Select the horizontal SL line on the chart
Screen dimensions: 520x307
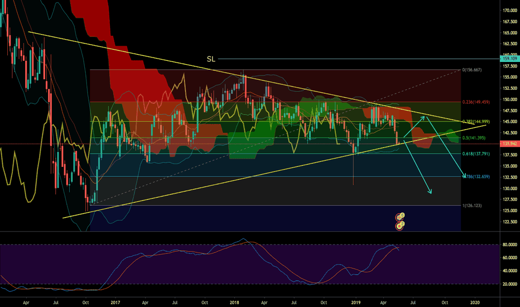click(359, 59)
